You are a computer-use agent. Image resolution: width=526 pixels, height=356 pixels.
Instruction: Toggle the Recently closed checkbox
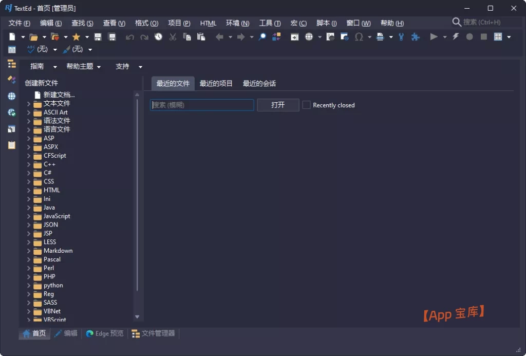(x=307, y=105)
